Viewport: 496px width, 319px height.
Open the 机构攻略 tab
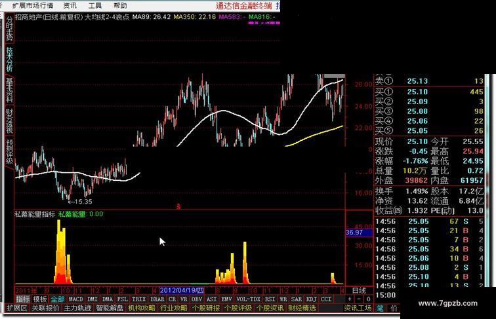pyautogui.click(x=142, y=308)
